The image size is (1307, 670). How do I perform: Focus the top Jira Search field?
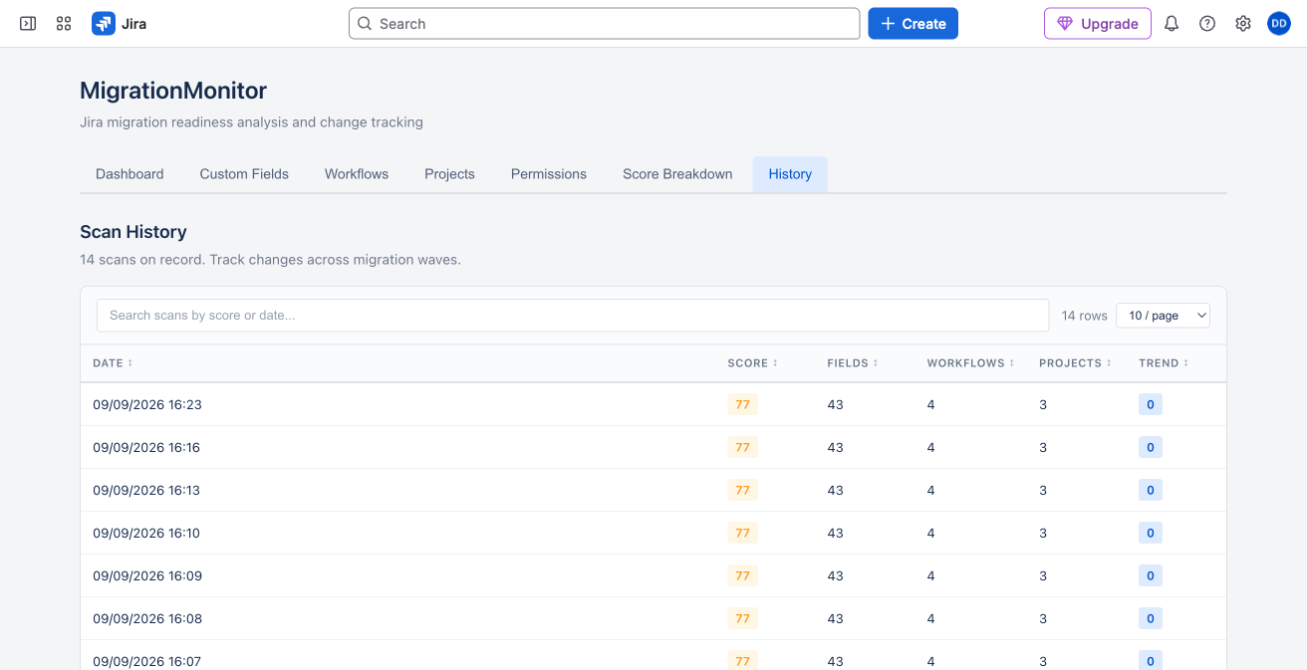click(x=604, y=24)
